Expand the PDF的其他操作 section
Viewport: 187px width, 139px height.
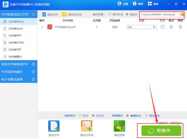33,72
